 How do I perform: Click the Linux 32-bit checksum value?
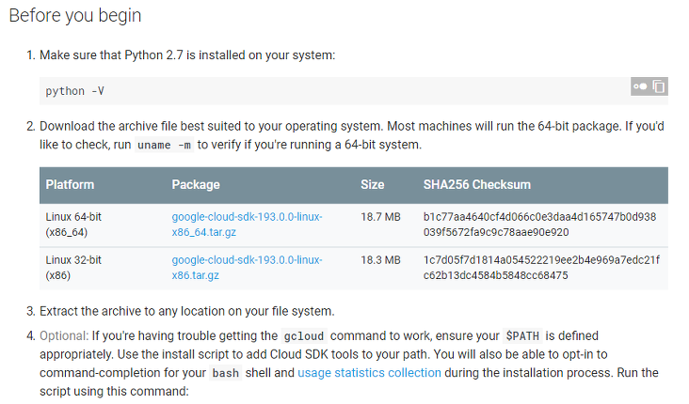[x=541, y=268]
